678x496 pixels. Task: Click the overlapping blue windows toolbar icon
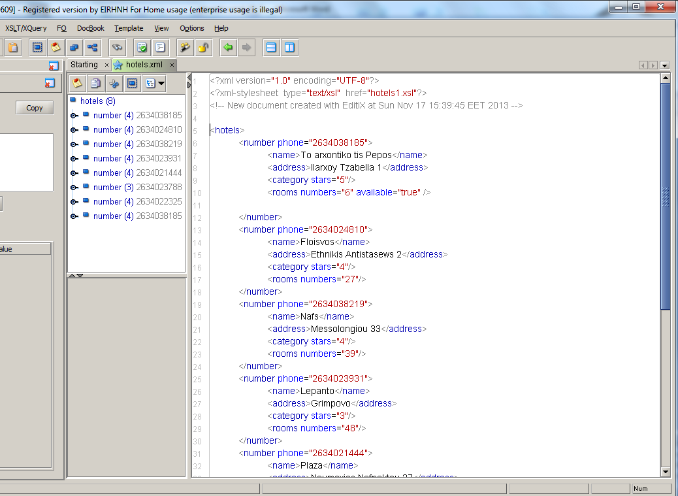74,48
